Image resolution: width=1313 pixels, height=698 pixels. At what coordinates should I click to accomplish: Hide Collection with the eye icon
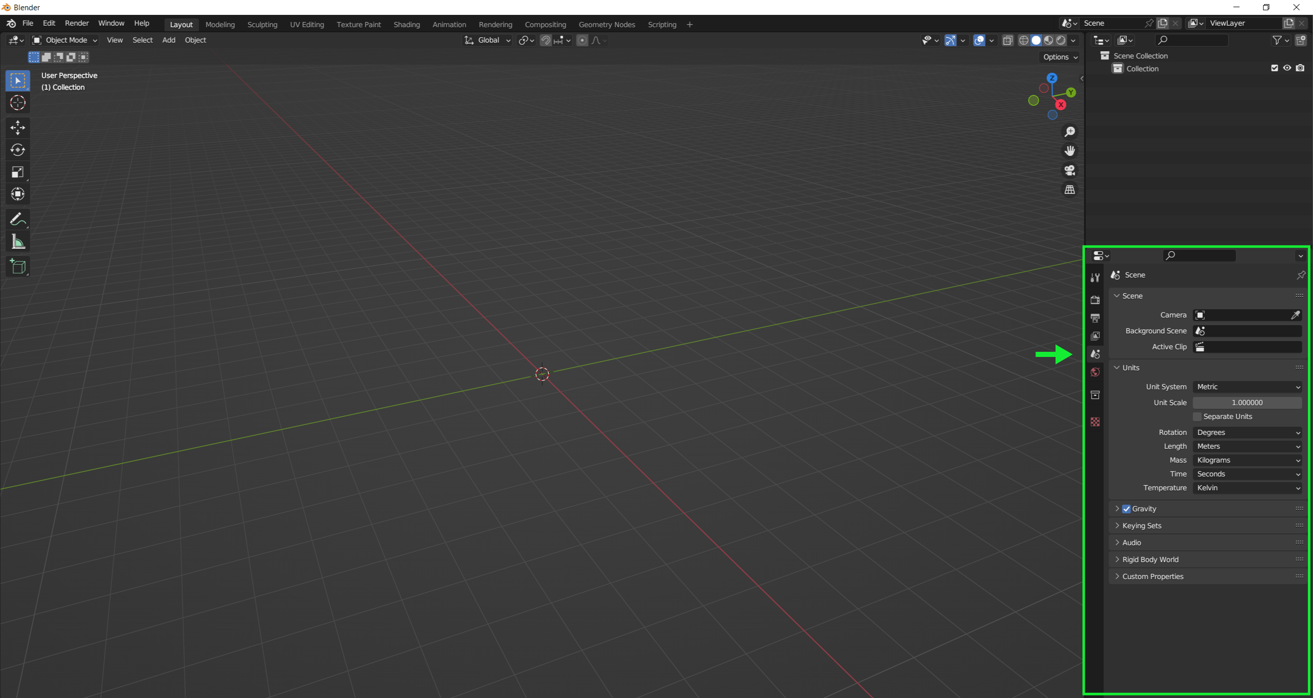(x=1287, y=68)
